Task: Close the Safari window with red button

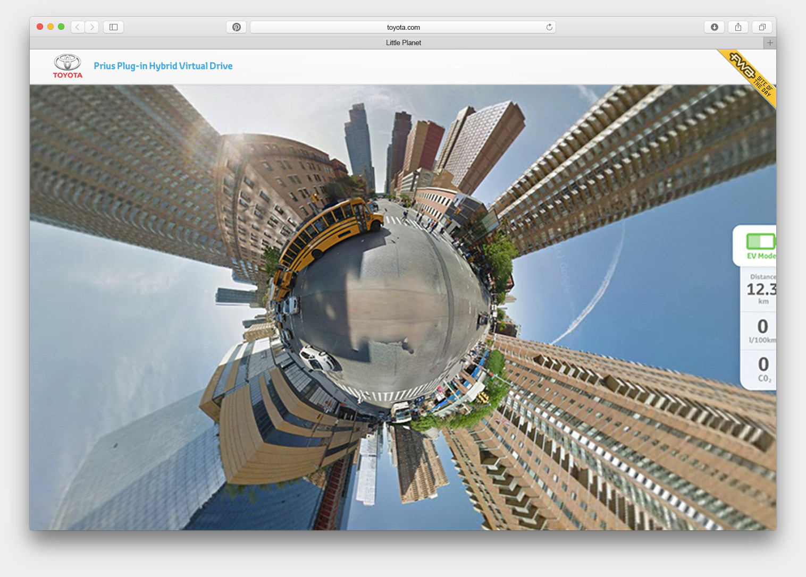Action: 40,27
